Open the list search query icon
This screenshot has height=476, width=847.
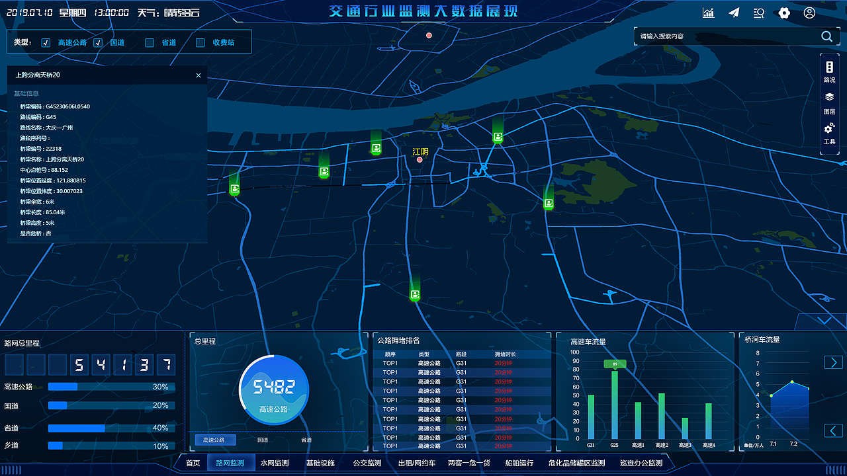[759, 13]
